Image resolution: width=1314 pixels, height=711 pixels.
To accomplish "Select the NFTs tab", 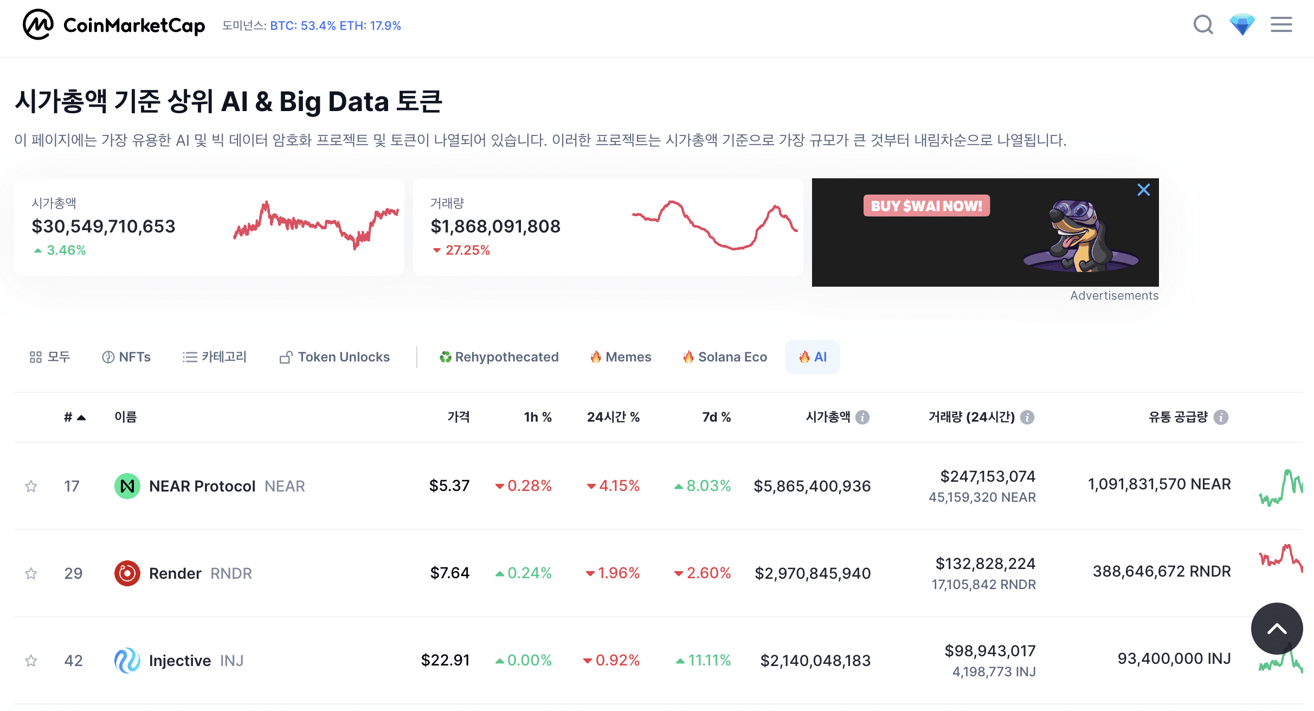I will click(x=126, y=357).
